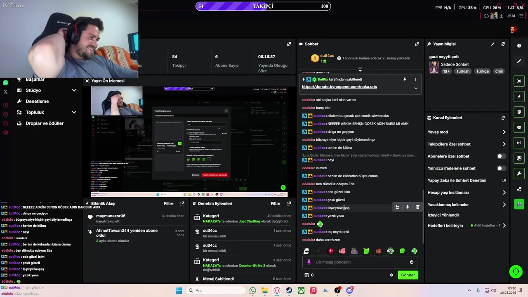The width and height of the screenshot is (528, 297).
Task: Open Yapay Zeka ile Sohbet Denetimi
Action: 457,180
